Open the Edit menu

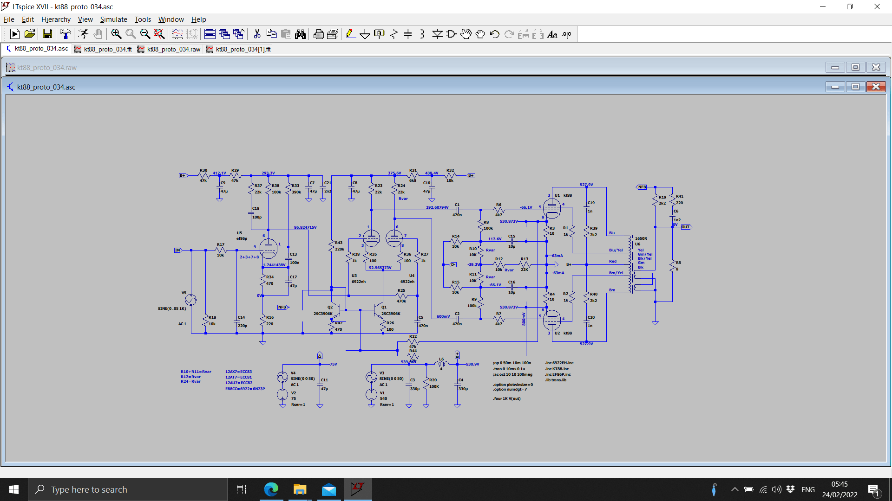tap(28, 19)
